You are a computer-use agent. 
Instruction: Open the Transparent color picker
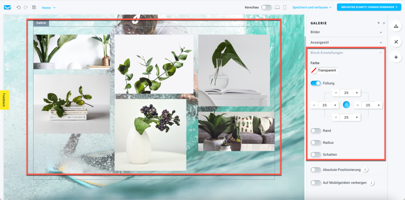324,70
